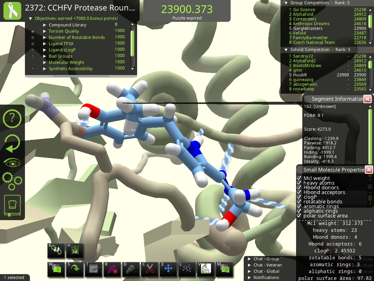Toggle the aromatic rings checkbox
This screenshot has width=374, height=281.
pos(299,206)
